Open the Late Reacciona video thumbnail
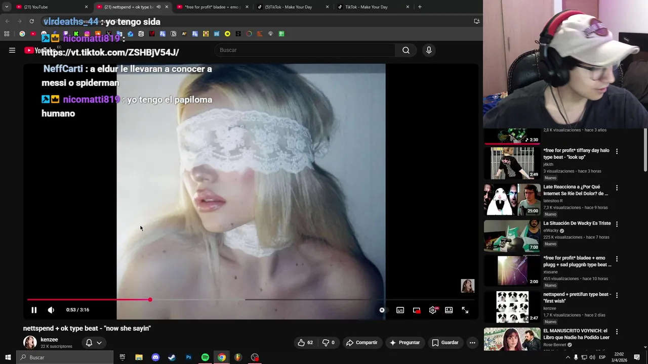The width and height of the screenshot is (648, 364). coord(512,200)
